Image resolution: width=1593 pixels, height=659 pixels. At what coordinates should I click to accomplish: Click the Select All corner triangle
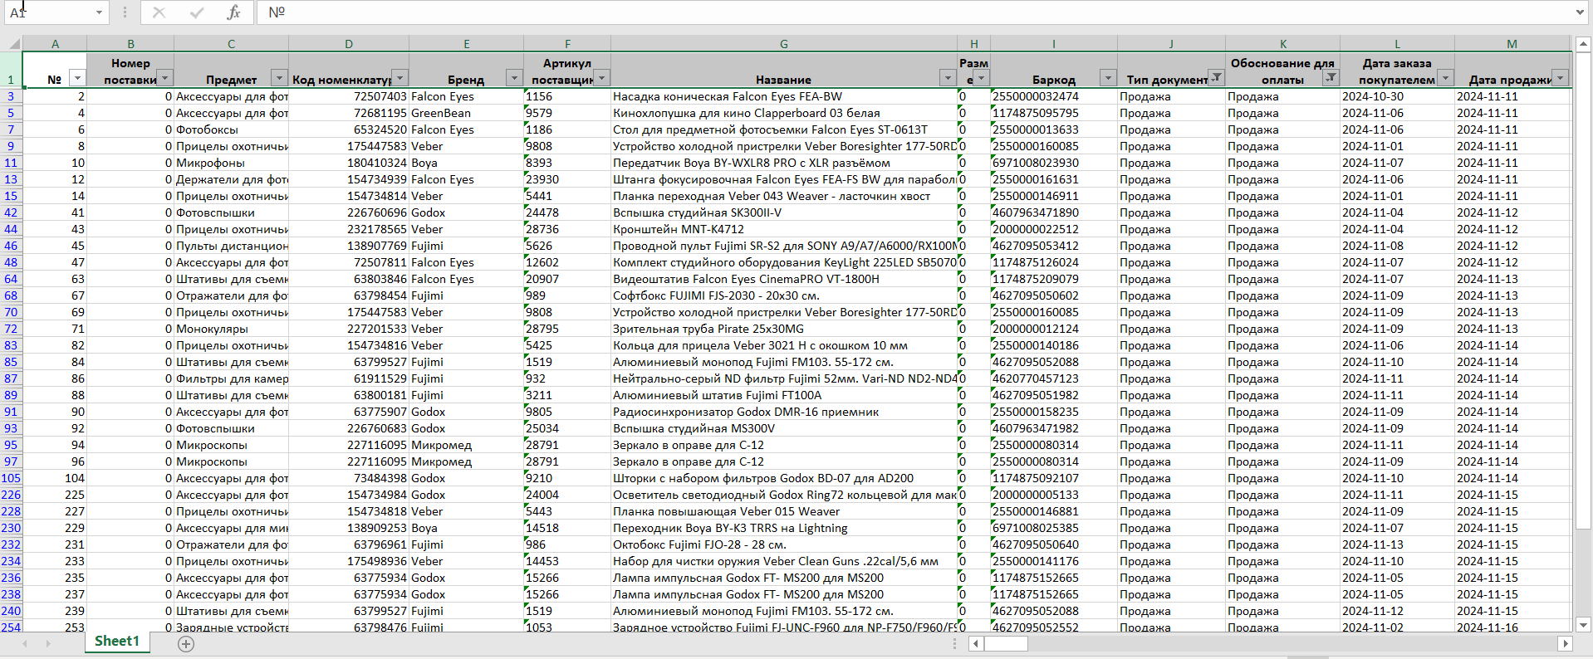tap(13, 44)
